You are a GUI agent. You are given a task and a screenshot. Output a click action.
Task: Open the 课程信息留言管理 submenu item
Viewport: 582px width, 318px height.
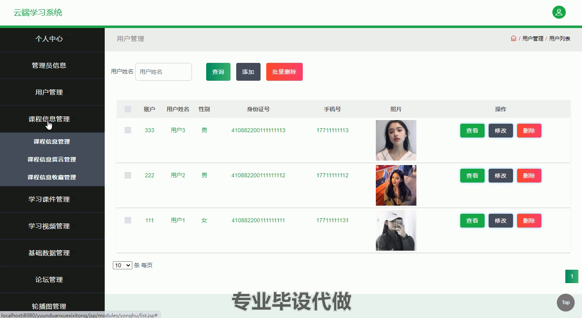(x=52, y=159)
